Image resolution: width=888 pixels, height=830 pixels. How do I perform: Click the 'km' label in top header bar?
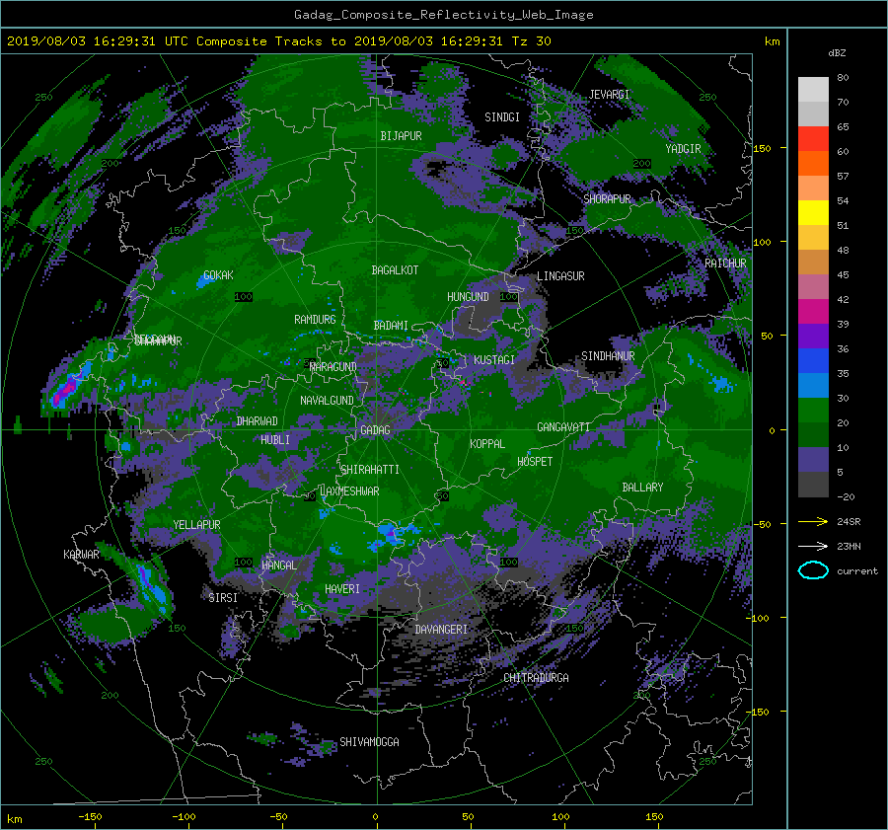772,41
